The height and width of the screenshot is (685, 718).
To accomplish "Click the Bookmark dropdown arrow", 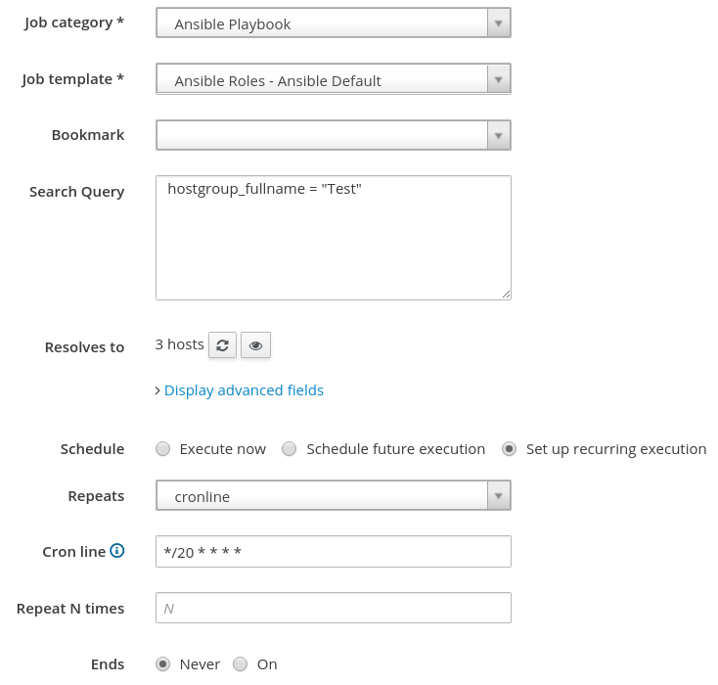I will tap(499, 135).
